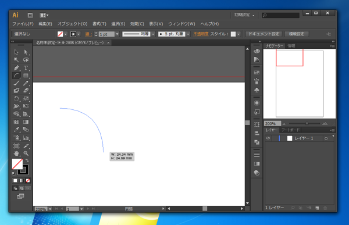Screen dimensions: 349x225
Task: Click the target circle of レイヤー 1
Action: coord(326,138)
